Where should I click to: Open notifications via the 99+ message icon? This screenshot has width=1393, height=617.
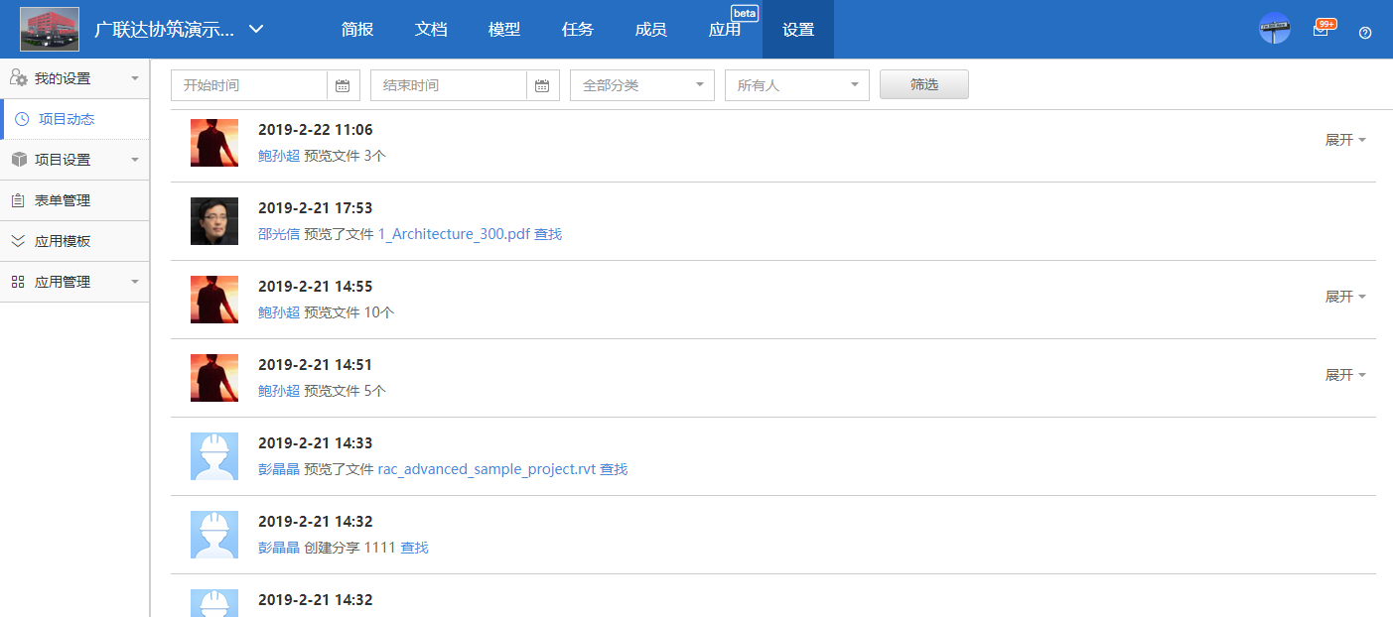(1323, 30)
